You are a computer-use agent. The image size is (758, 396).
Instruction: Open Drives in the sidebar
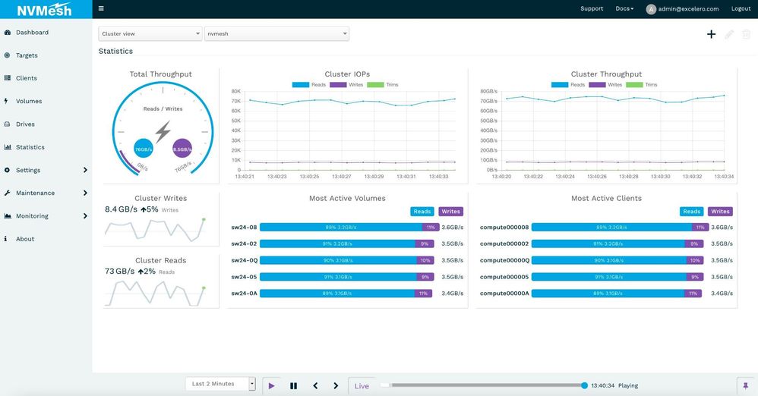[25, 124]
